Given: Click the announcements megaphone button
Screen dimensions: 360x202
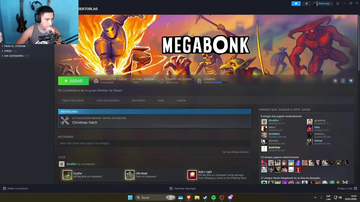Looking at the screenshot, I should tap(296, 3).
